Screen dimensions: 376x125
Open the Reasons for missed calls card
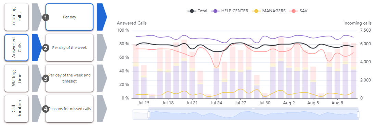tap(69, 109)
